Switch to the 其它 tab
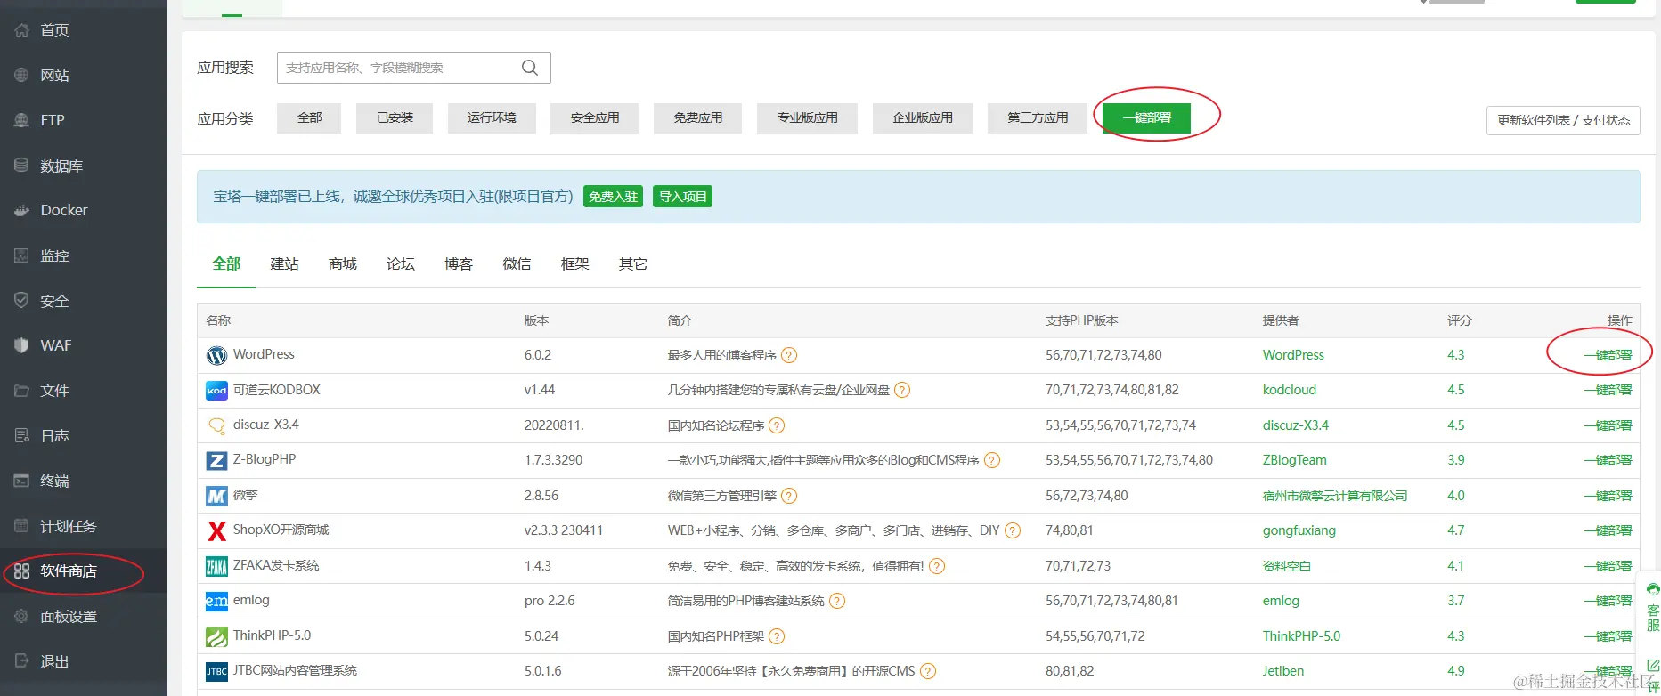This screenshot has width=1661, height=696. pos(633,263)
